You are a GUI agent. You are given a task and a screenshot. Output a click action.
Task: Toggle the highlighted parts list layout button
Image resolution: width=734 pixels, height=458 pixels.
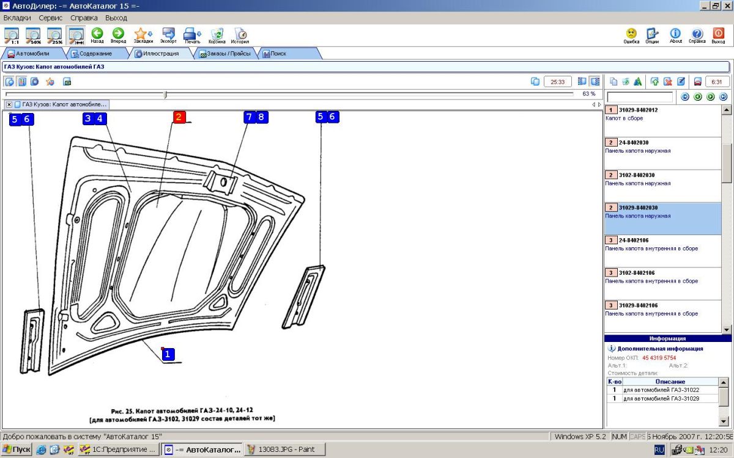[x=594, y=81]
